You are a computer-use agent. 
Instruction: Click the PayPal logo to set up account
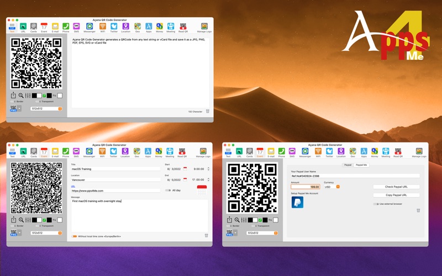click(297, 202)
